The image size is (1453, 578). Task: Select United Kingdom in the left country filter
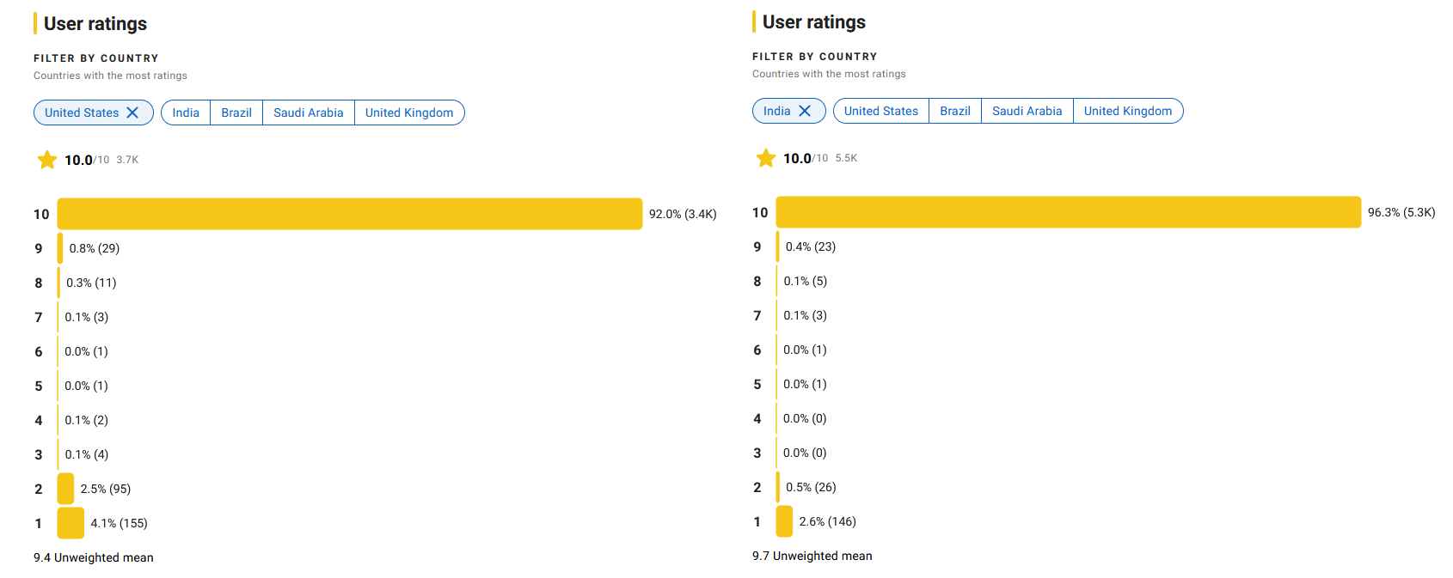409,113
